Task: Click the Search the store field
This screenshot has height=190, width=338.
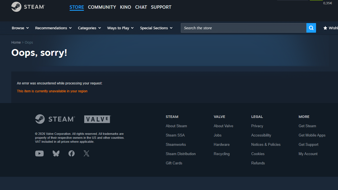Action: (x=244, y=28)
